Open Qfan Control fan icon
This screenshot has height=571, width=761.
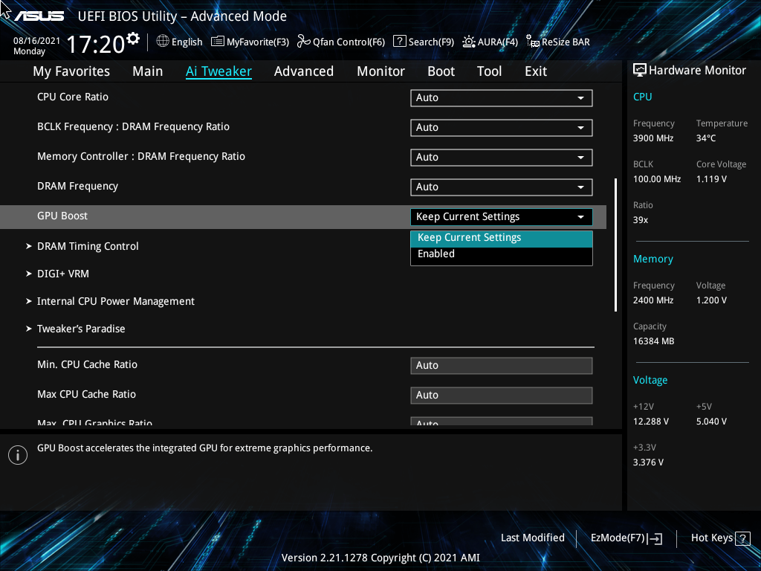304,42
